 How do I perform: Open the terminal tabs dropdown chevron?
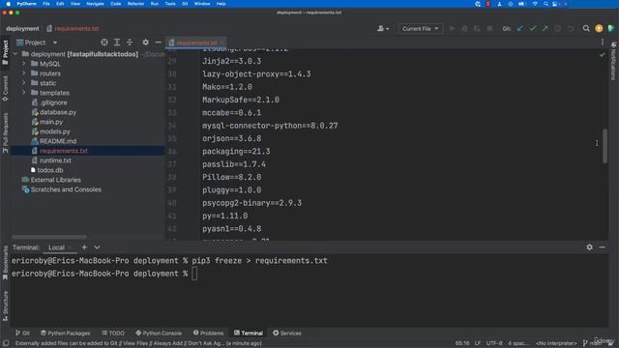click(97, 247)
